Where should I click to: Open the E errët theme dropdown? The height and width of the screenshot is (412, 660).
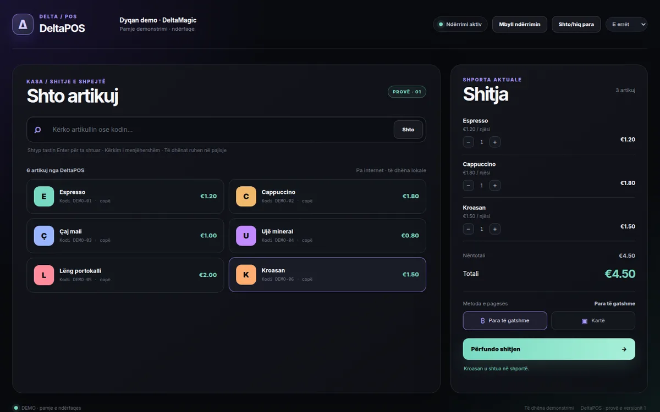tap(626, 25)
